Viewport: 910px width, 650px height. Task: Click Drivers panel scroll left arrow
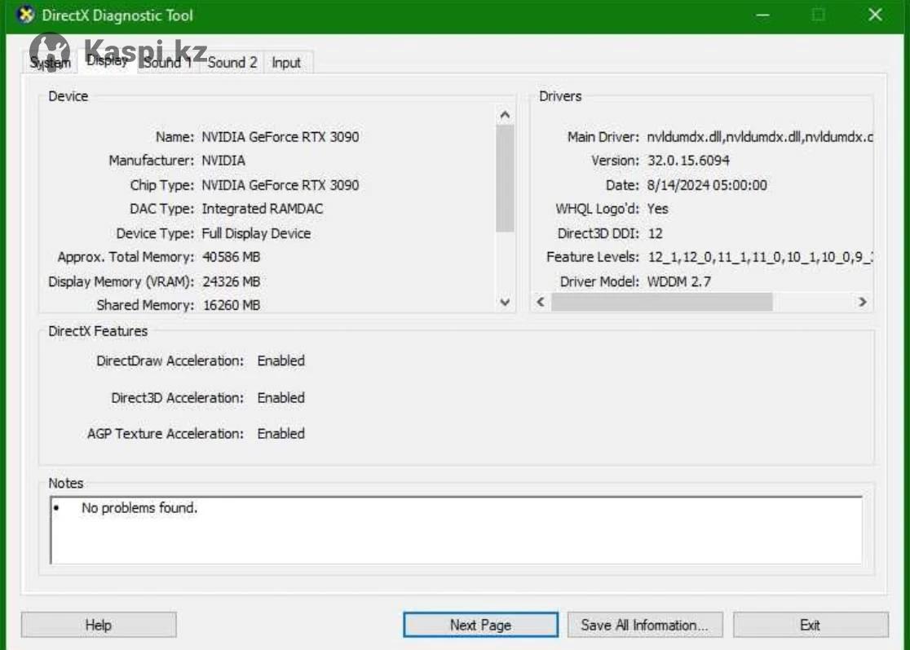pos(541,302)
